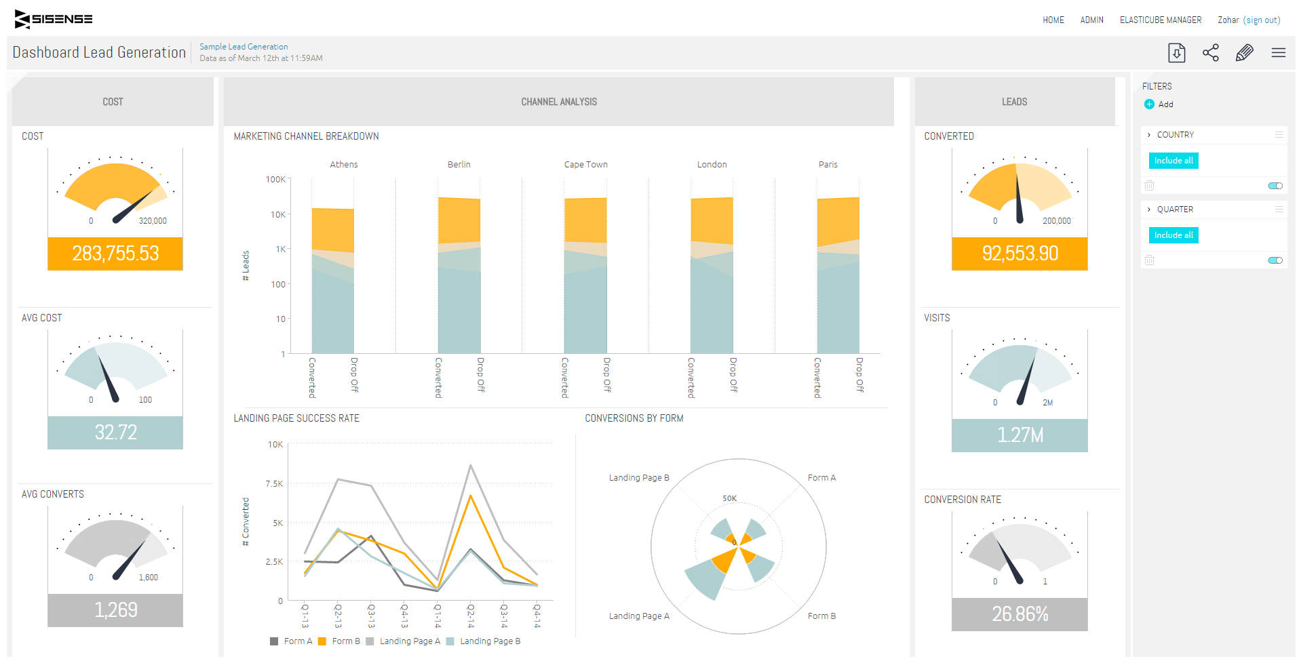Disable the COUNTRY filter toggle
The height and width of the screenshot is (661, 1301).
point(1275,185)
